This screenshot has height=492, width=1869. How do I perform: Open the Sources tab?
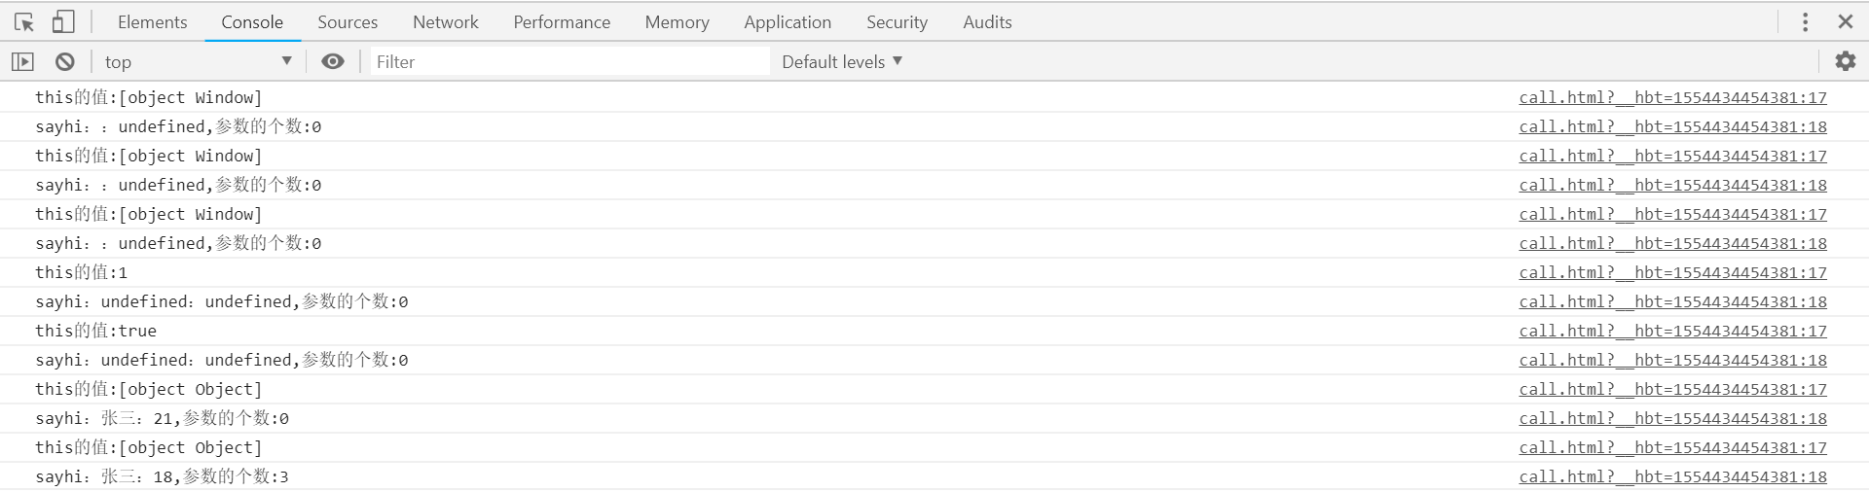(x=348, y=21)
